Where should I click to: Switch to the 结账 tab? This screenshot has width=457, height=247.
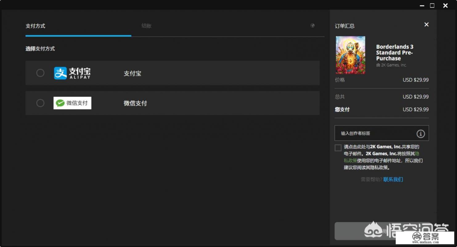(146, 26)
